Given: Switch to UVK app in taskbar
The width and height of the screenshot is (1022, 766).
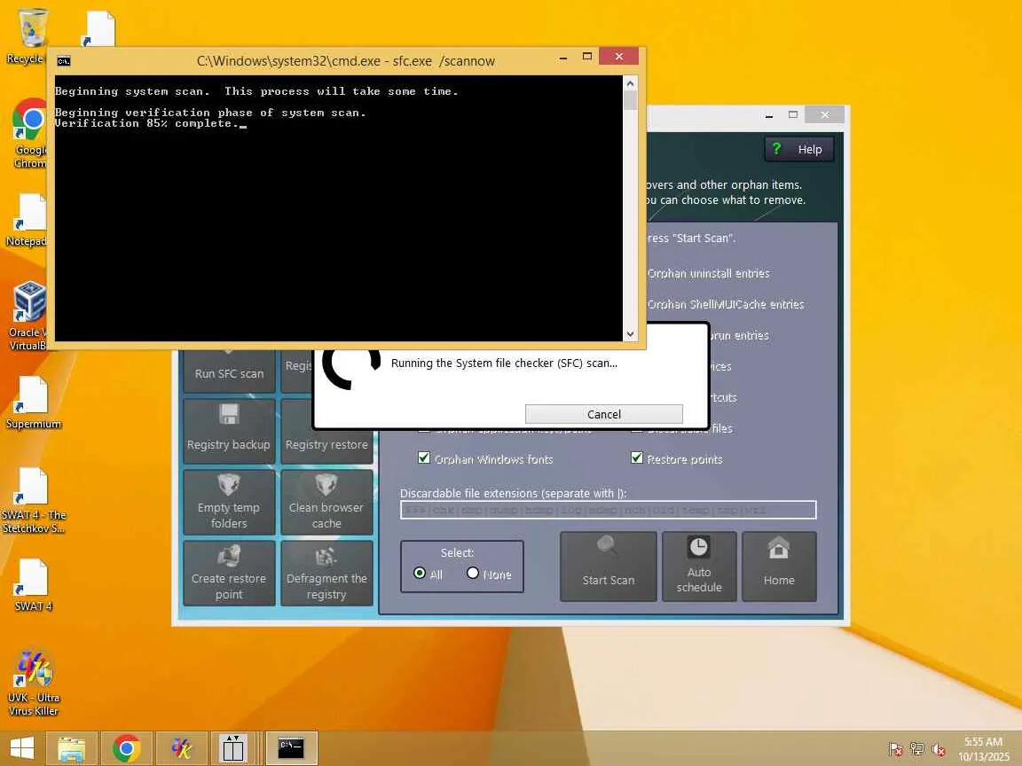Looking at the screenshot, I should (x=181, y=747).
